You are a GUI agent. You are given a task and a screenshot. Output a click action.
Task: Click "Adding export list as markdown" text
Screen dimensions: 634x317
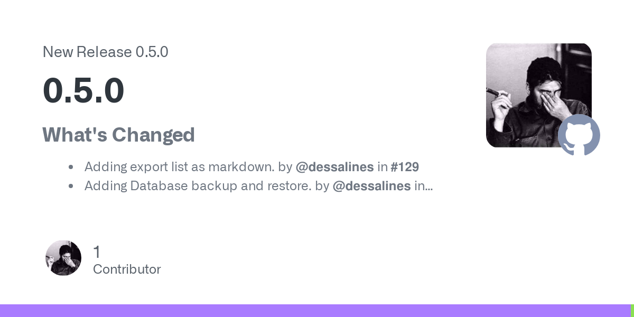[180, 167]
